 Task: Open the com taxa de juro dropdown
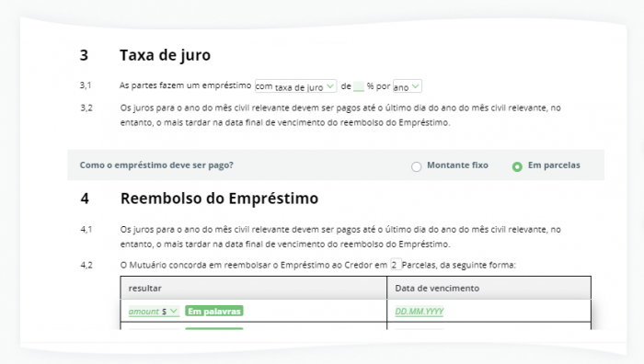295,86
